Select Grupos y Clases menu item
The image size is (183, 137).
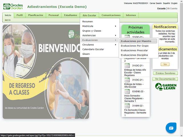(x=92, y=31)
